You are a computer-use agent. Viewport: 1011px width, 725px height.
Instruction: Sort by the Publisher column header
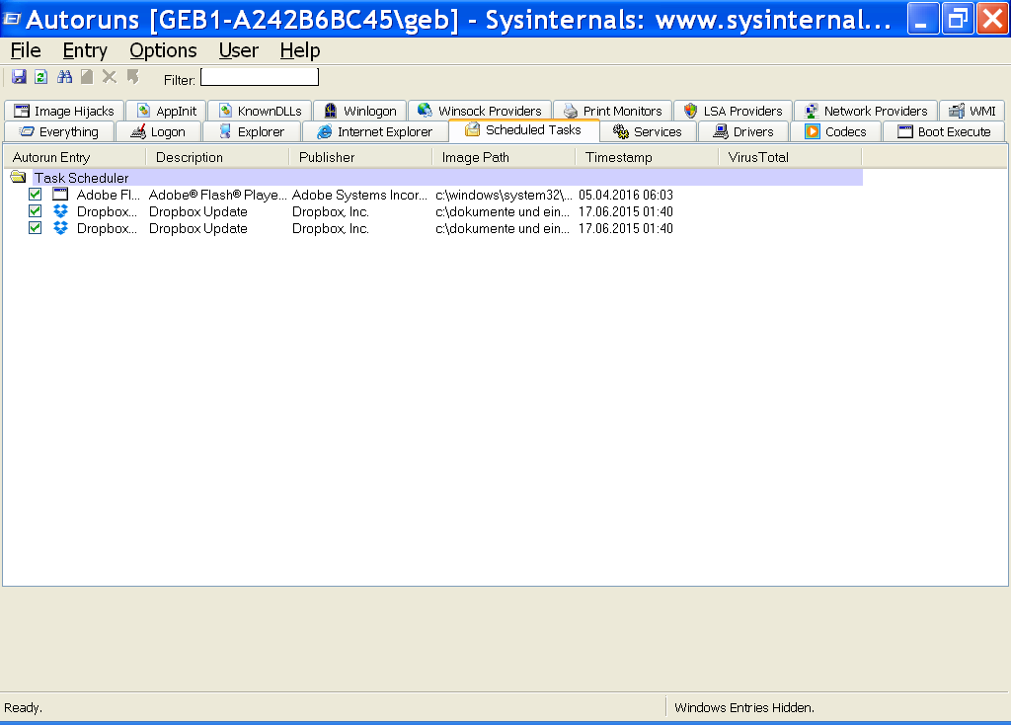[x=360, y=157]
